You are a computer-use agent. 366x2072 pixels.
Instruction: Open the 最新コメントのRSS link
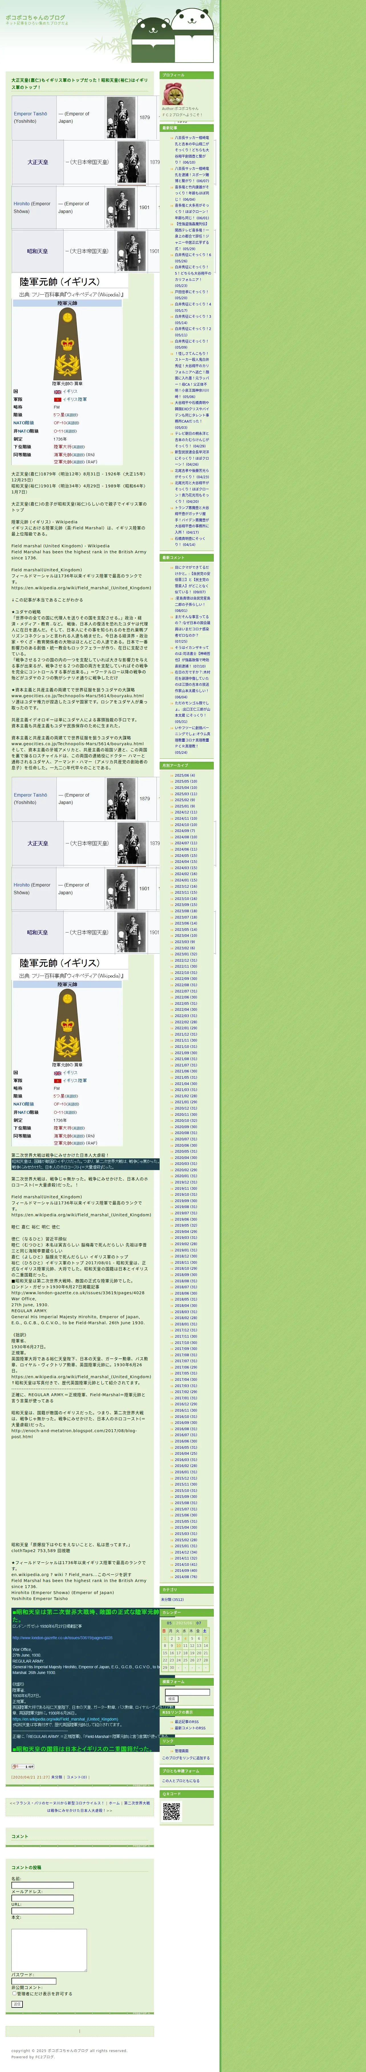(190, 1728)
